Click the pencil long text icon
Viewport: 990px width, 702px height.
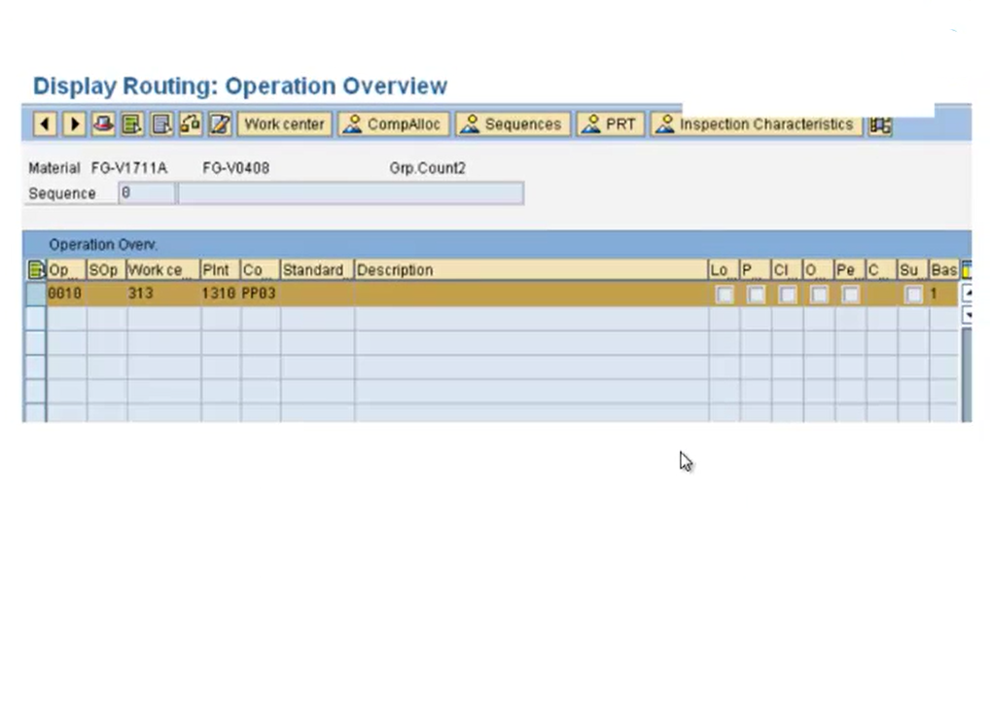click(x=220, y=124)
